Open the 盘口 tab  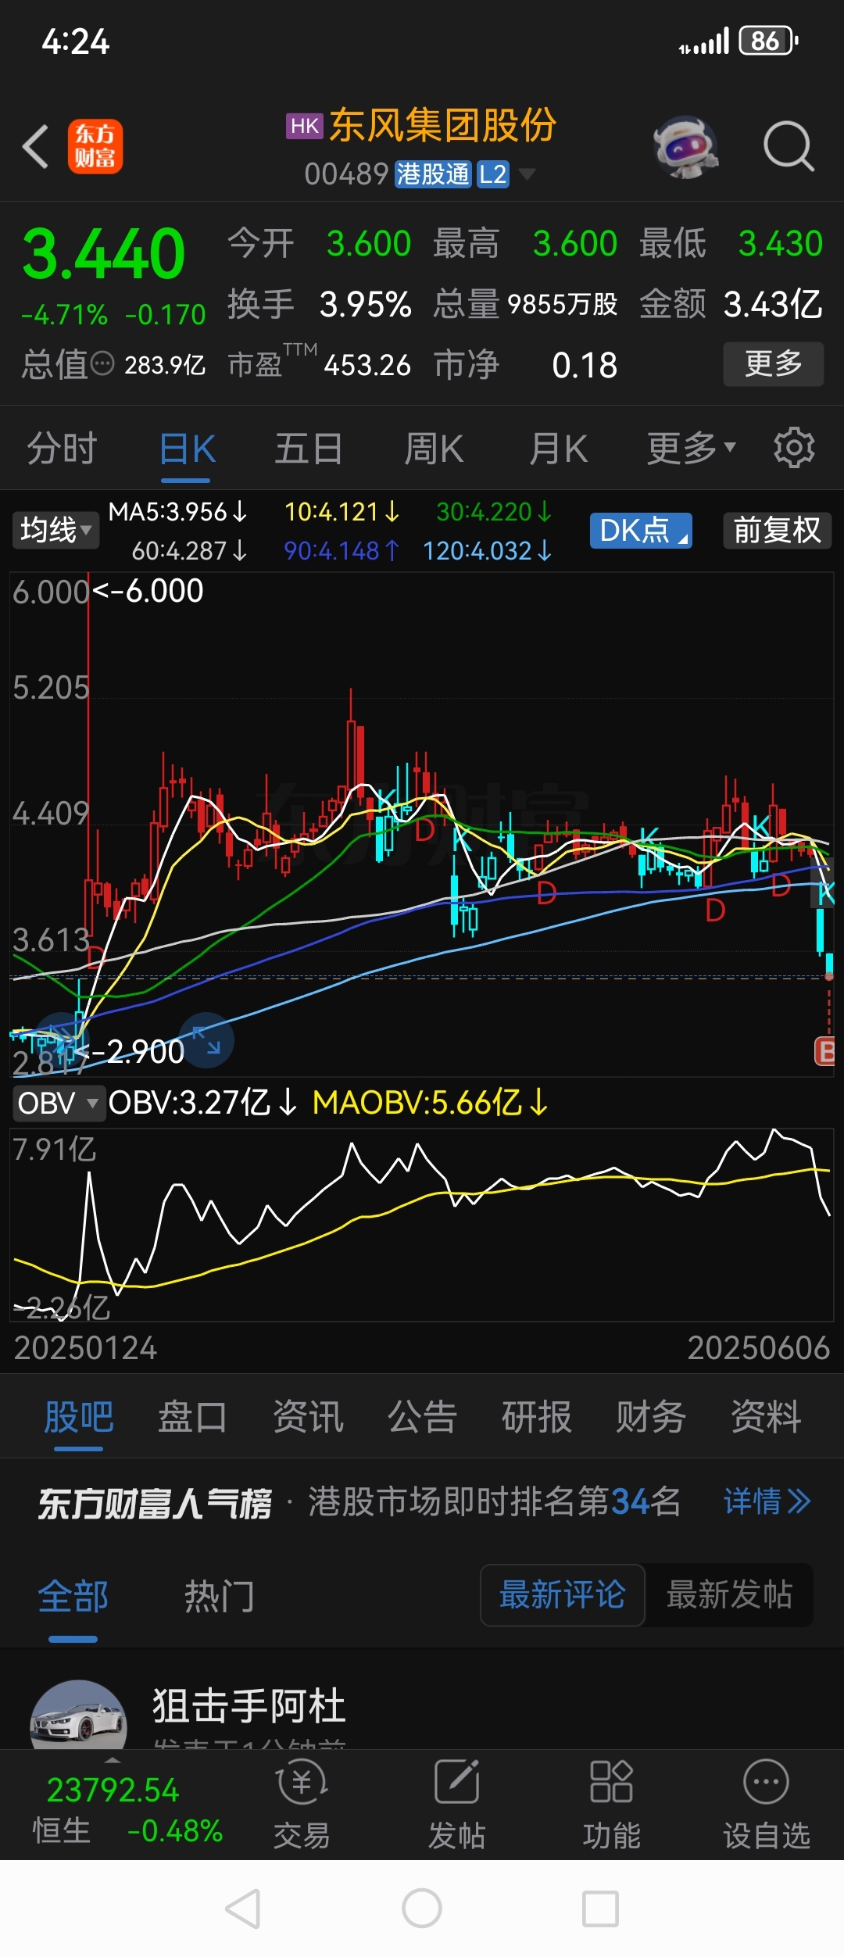[x=193, y=1417]
